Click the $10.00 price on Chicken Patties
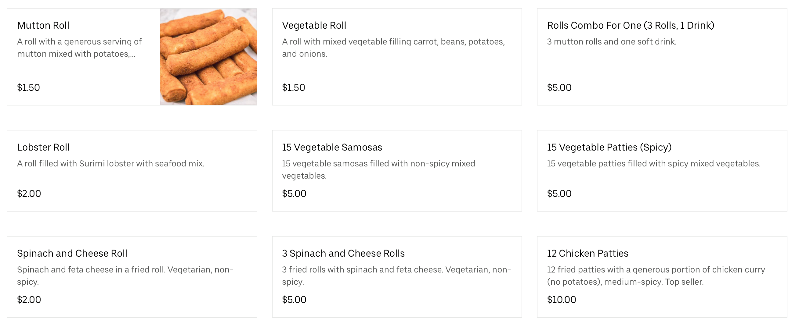Image resolution: width=799 pixels, height=331 pixels. (561, 300)
